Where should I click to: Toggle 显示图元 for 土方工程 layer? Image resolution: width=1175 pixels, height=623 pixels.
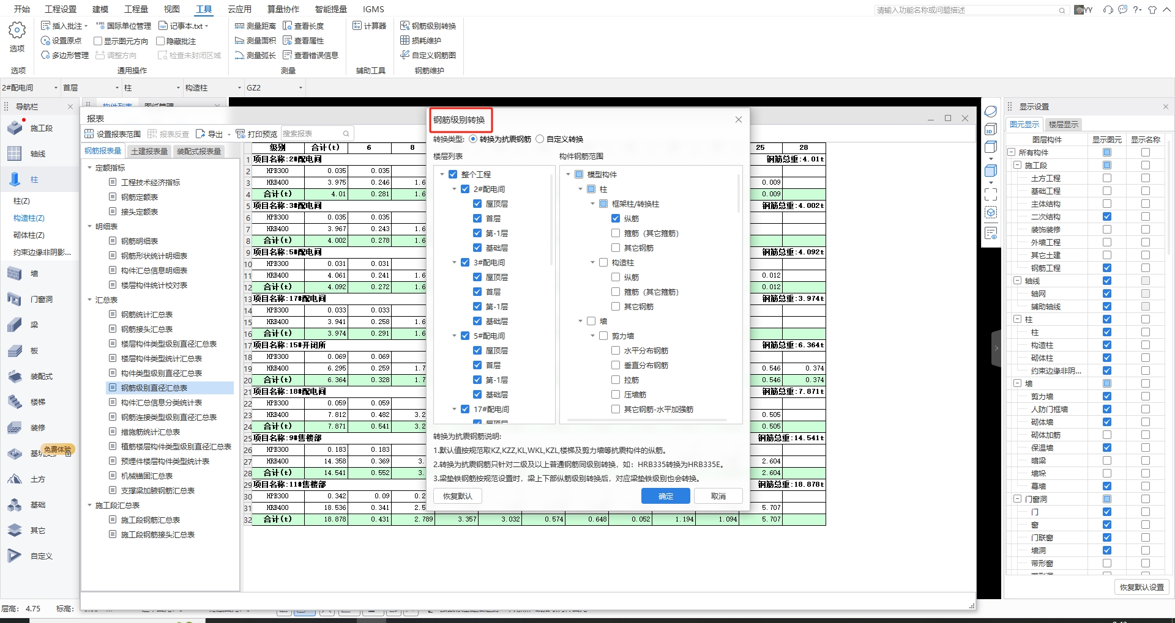coord(1107,178)
